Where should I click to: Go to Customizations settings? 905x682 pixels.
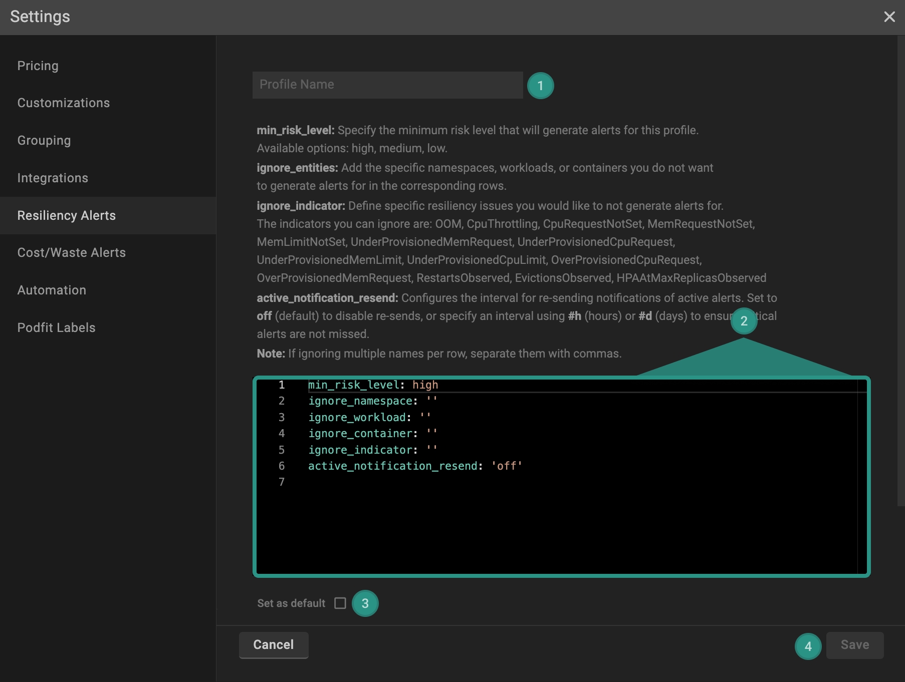64,103
